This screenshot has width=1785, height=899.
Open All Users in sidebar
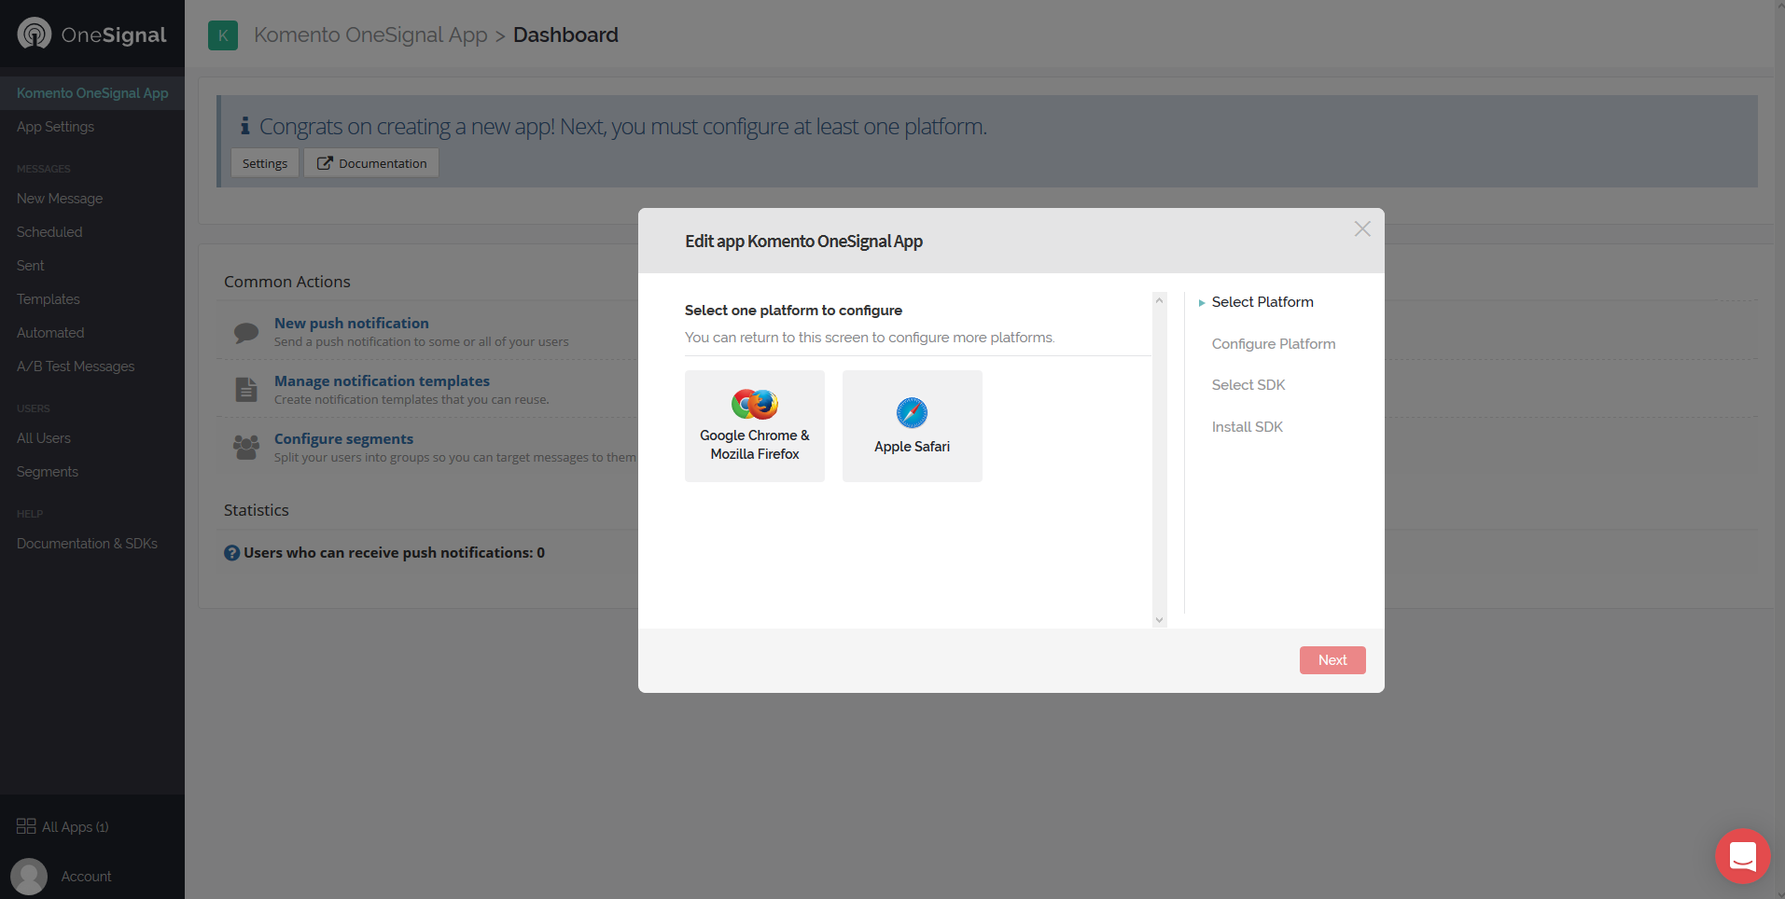(x=44, y=438)
